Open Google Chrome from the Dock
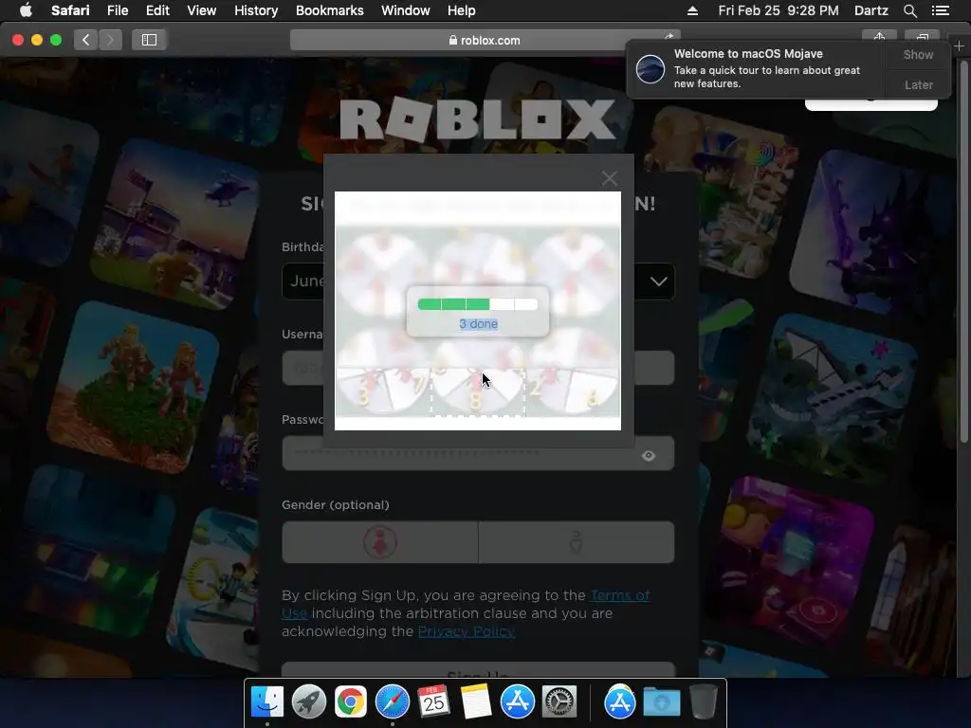The image size is (971, 728). [351, 702]
